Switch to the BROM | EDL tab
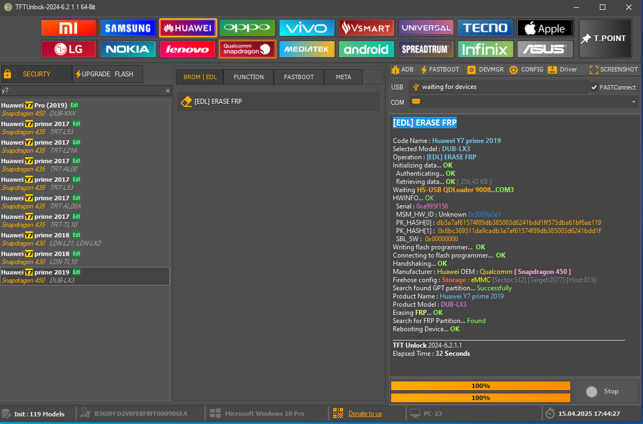The width and height of the screenshot is (643, 424). click(200, 77)
